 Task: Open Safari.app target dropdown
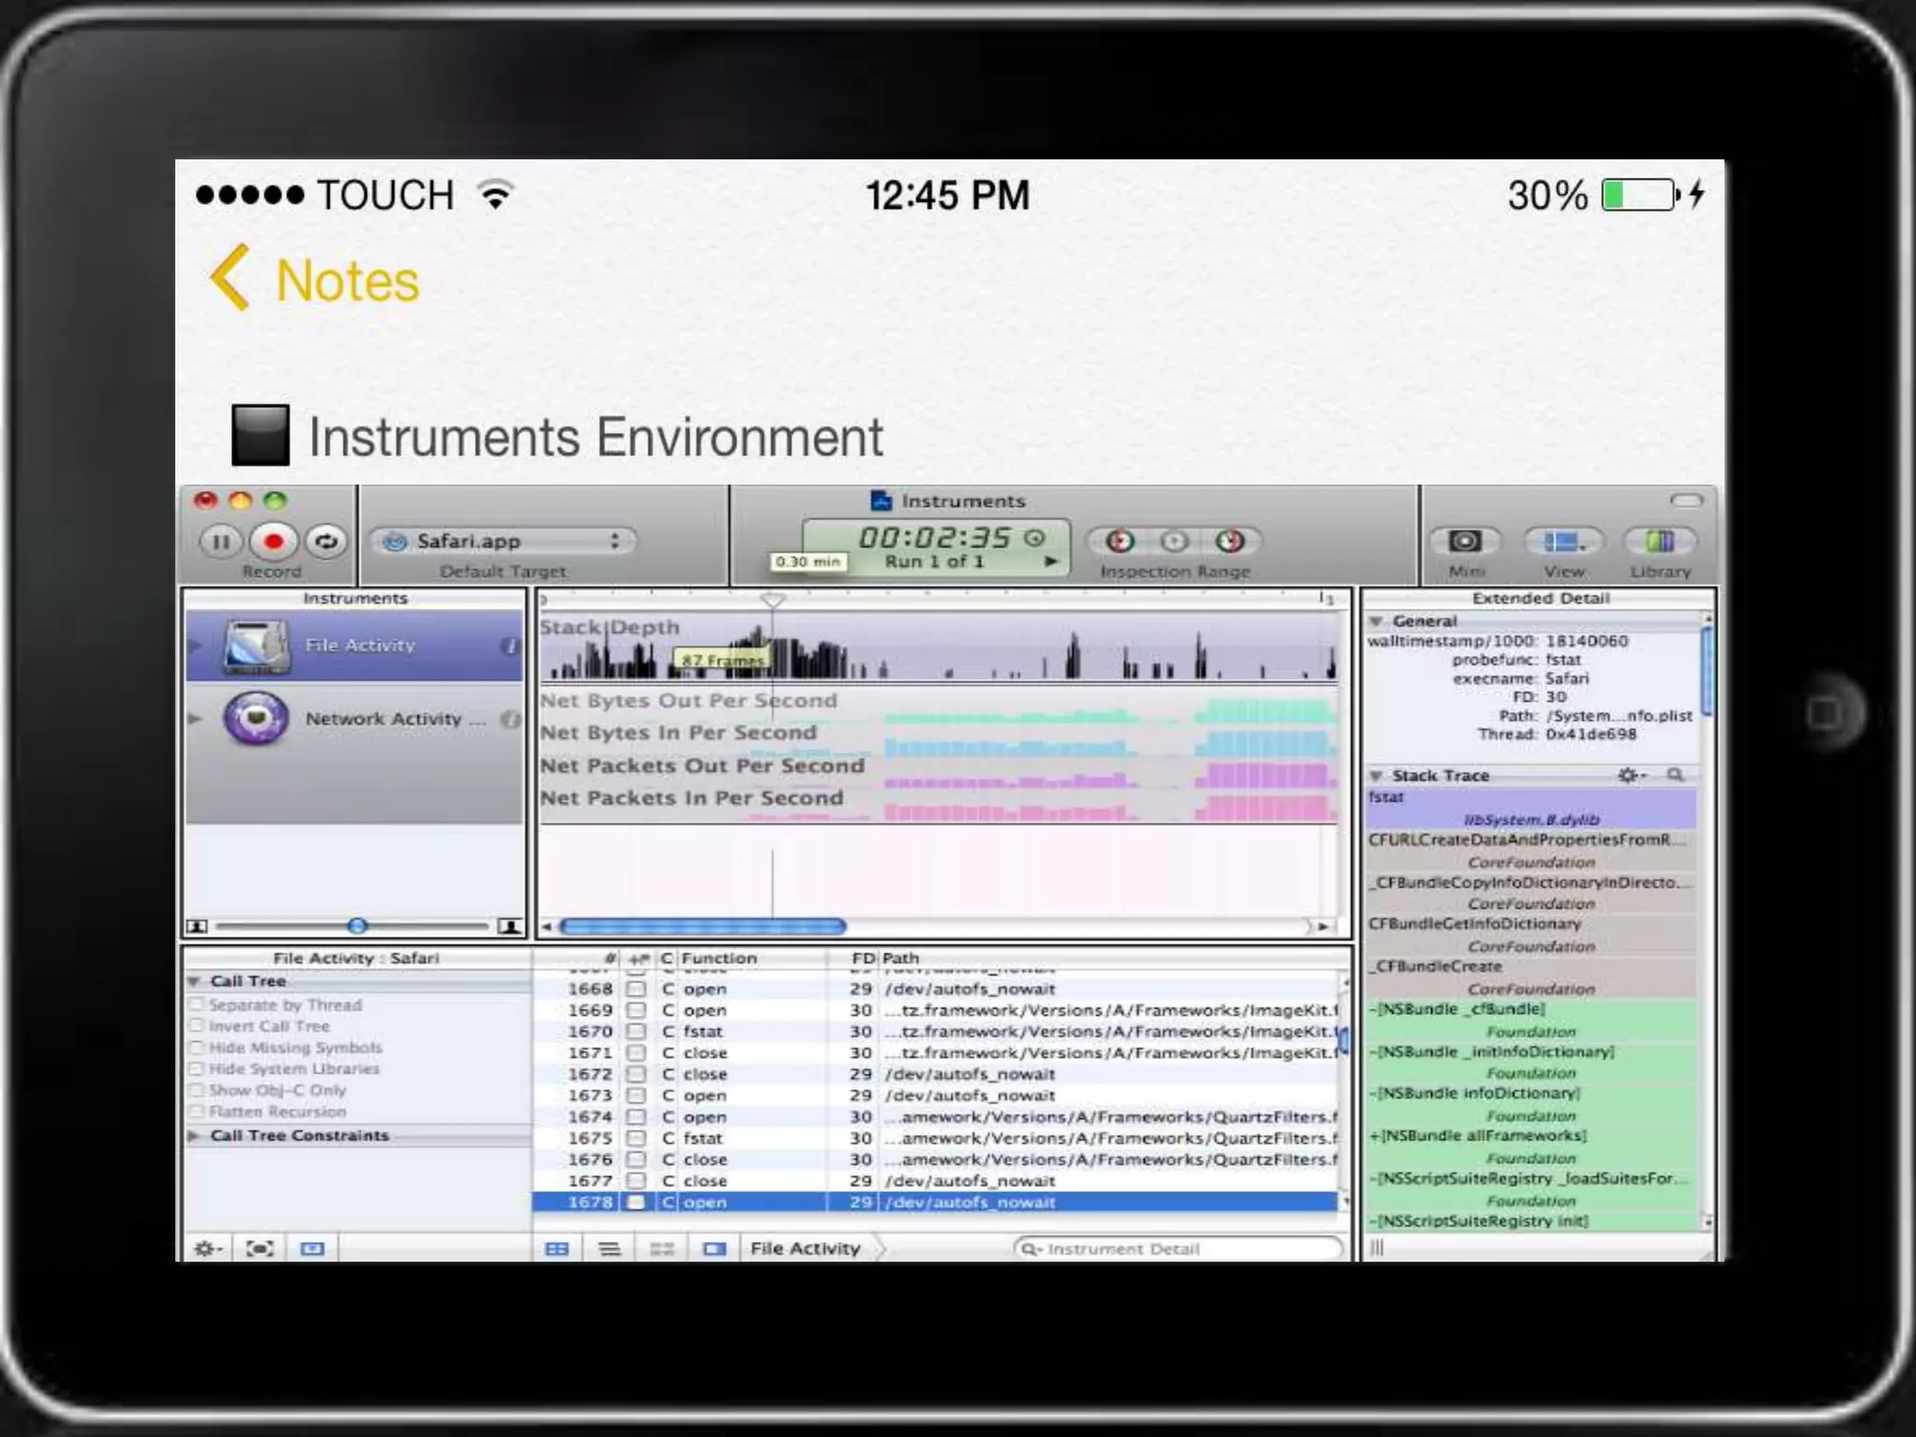505,541
